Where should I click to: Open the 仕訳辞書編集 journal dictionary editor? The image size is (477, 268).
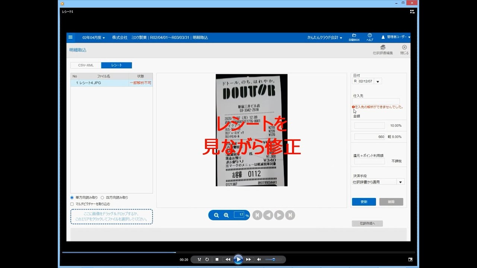click(x=383, y=50)
